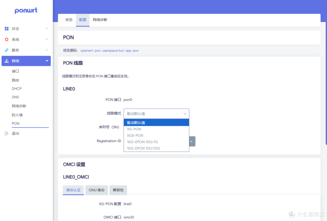Choose 10G-EPON 10G/10G option

pyautogui.click(x=157, y=148)
